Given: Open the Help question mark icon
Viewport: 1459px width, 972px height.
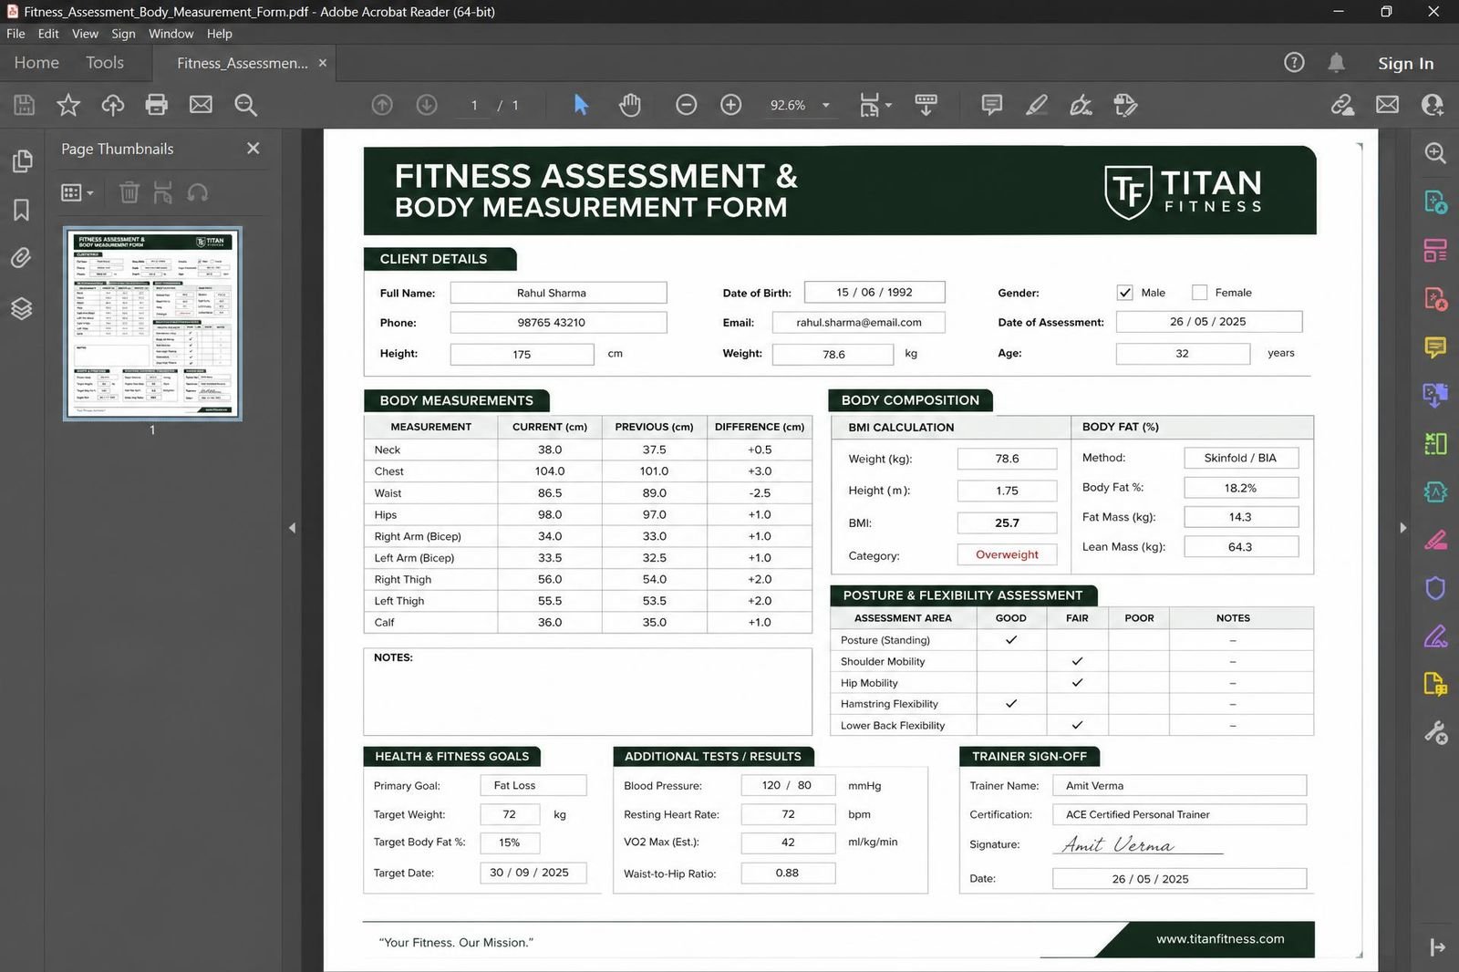Looking at the screenshot, I should [x=1294, y=62].
